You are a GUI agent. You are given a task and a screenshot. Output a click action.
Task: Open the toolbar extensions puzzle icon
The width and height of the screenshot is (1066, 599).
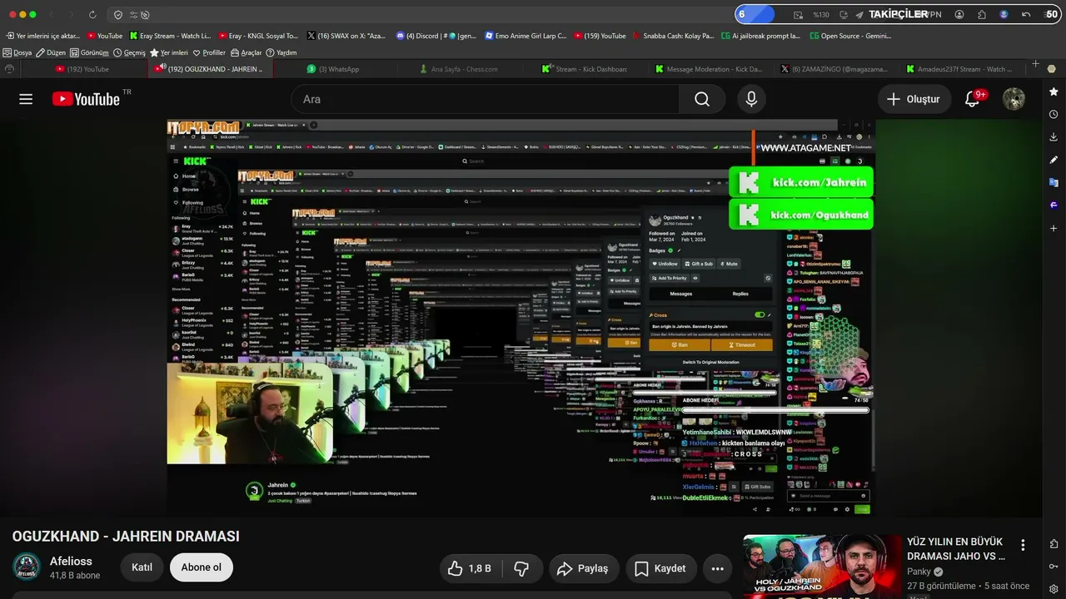point(982,15)
